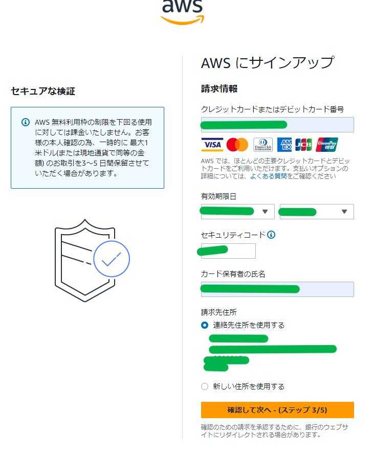Click the security code info icon
The width and height of the screenshot is (373, 456).
(x=271, y=235)
